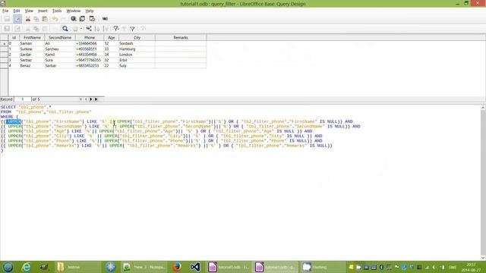Select row header of Surkew record

pos(4,49)
